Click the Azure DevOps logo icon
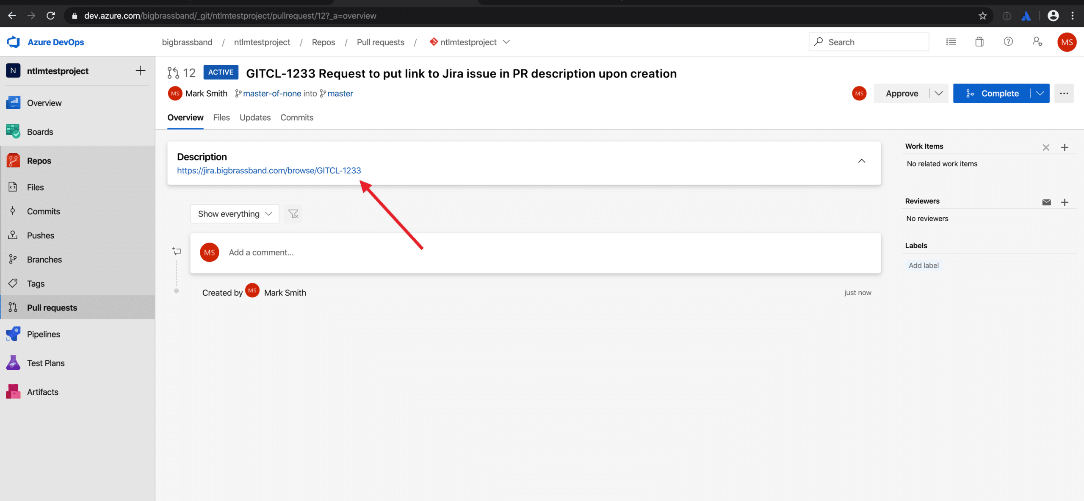Image resolution: width=1084 pixels, height=501 pixels. (13, 42)
